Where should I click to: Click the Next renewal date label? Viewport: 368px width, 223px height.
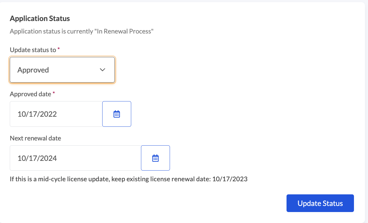click(x=35, y=138)
